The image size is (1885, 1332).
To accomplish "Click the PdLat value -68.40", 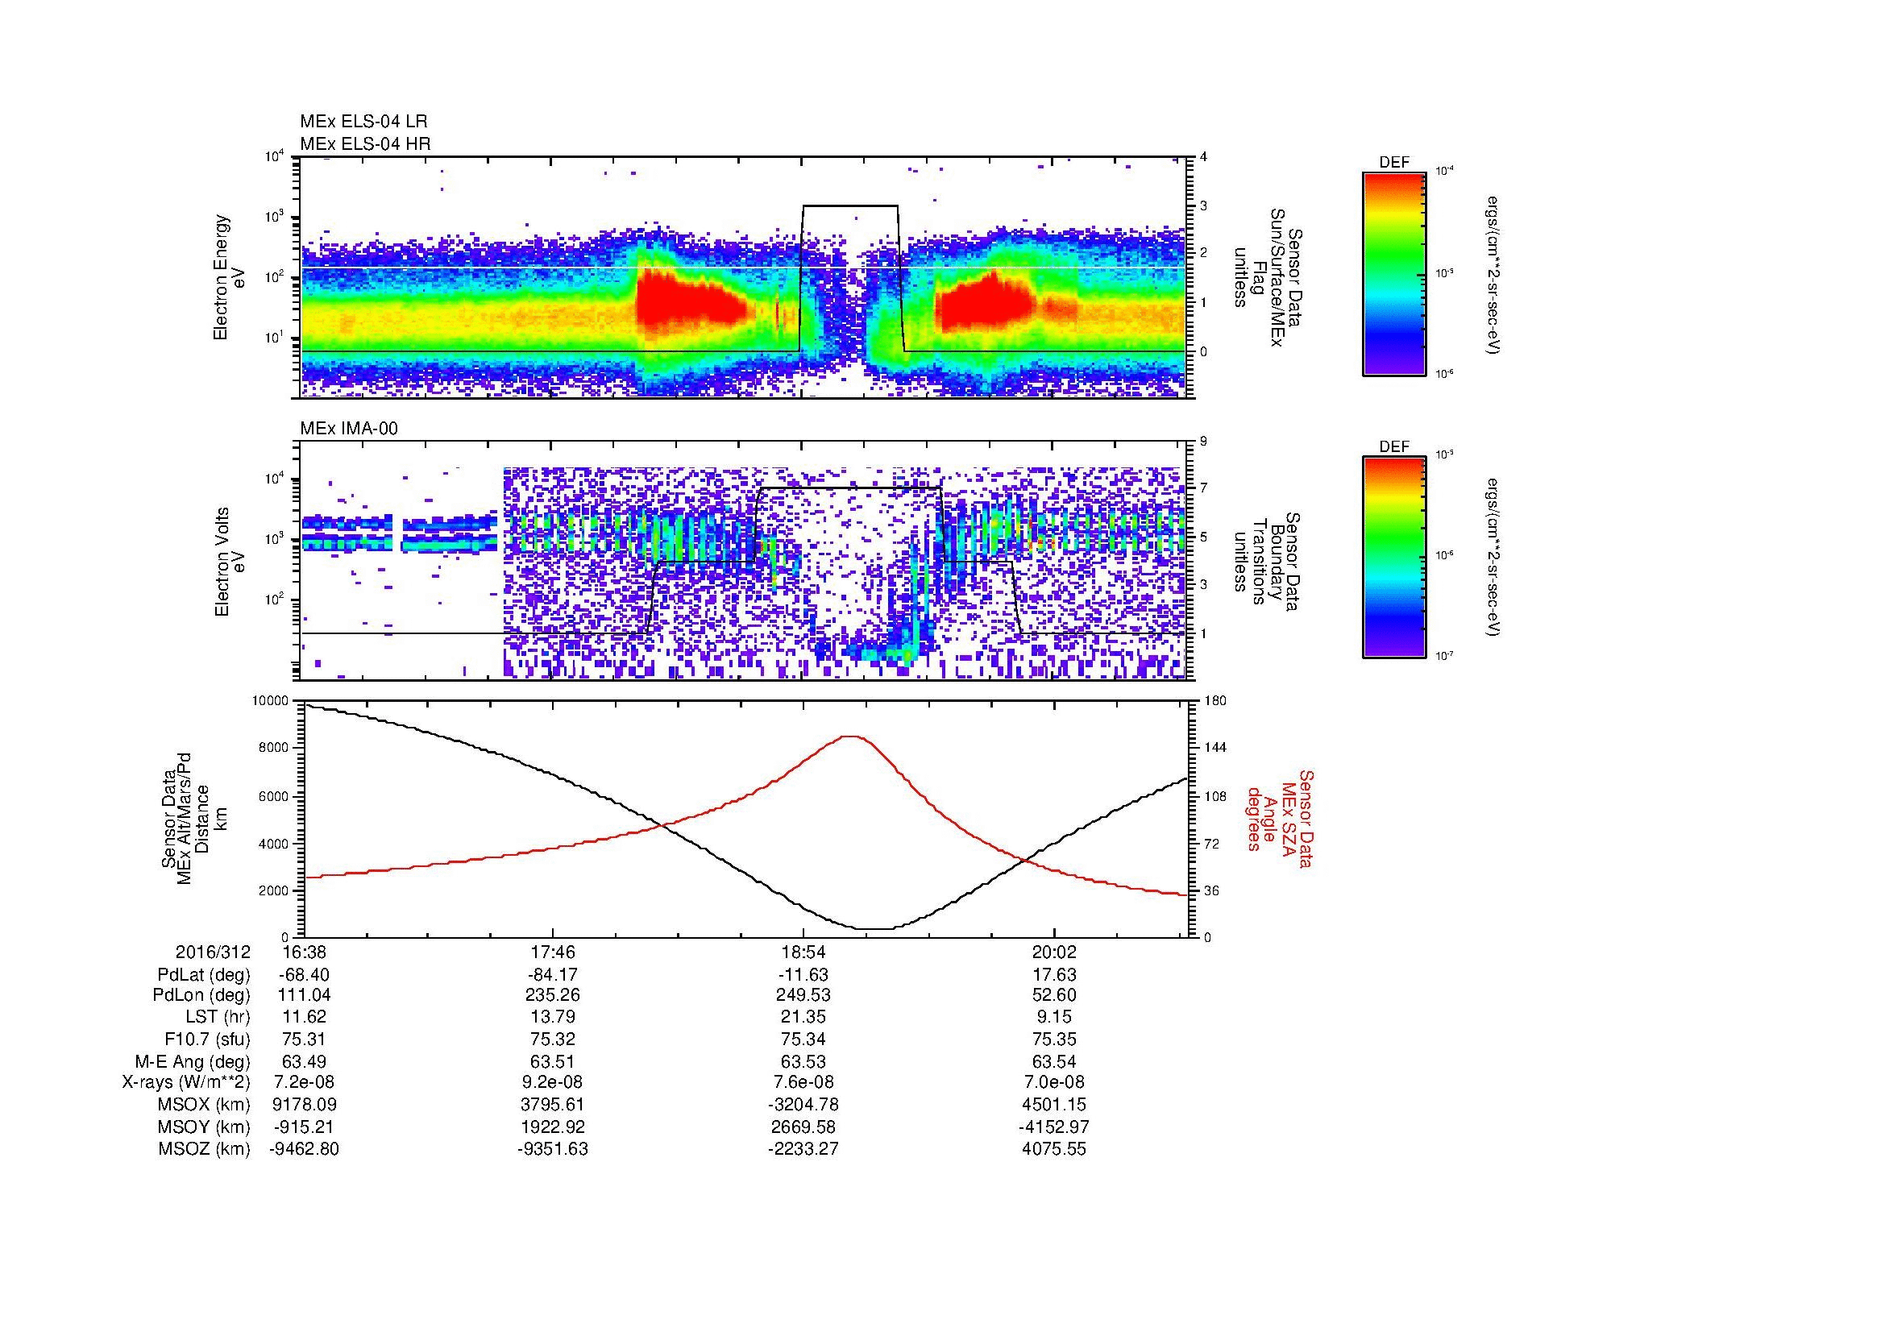I will pos(304,975).
